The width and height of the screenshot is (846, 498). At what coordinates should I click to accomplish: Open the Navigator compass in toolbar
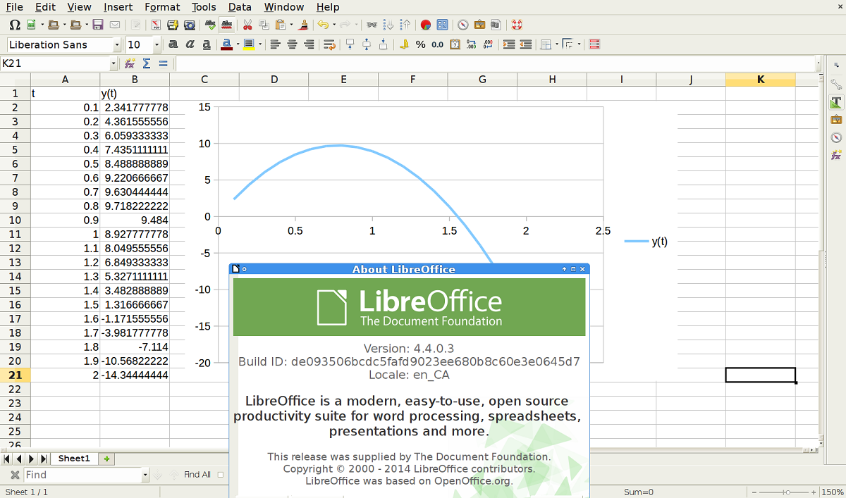pyautogui.click(x=463, y=25)
